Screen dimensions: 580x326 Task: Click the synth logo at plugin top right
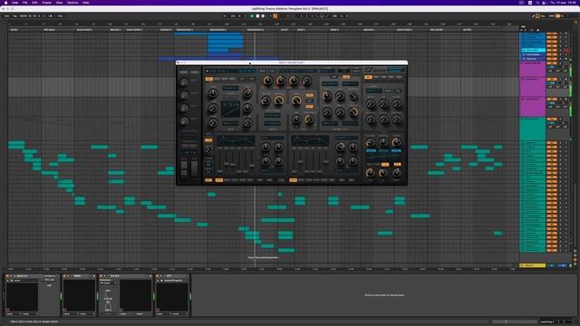pos(375,70)
